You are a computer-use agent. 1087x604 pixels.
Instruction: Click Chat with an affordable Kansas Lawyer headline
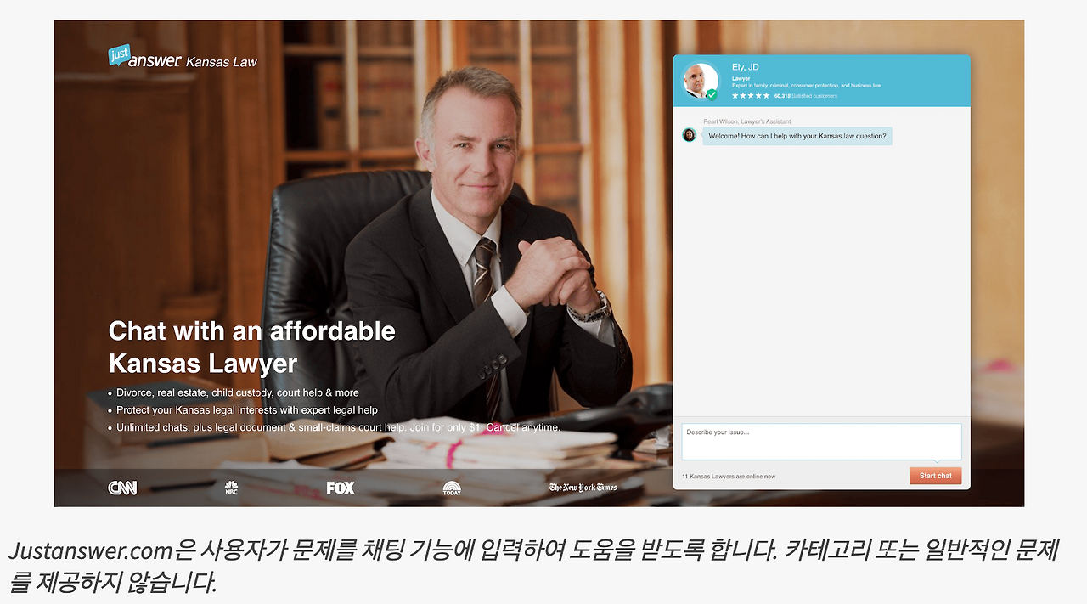pos(252,347)
